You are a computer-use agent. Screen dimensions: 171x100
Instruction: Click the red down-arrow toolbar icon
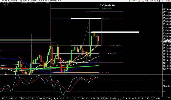(x=153, y=1)
